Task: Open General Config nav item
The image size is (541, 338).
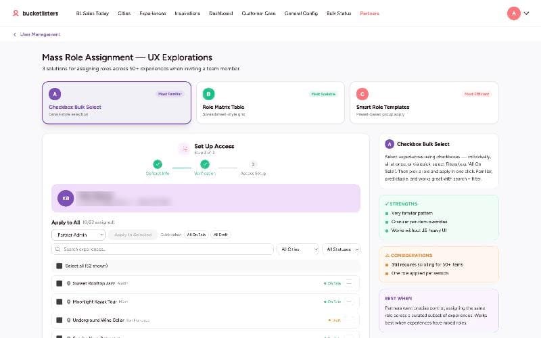Action: click(x=301, y=13)
